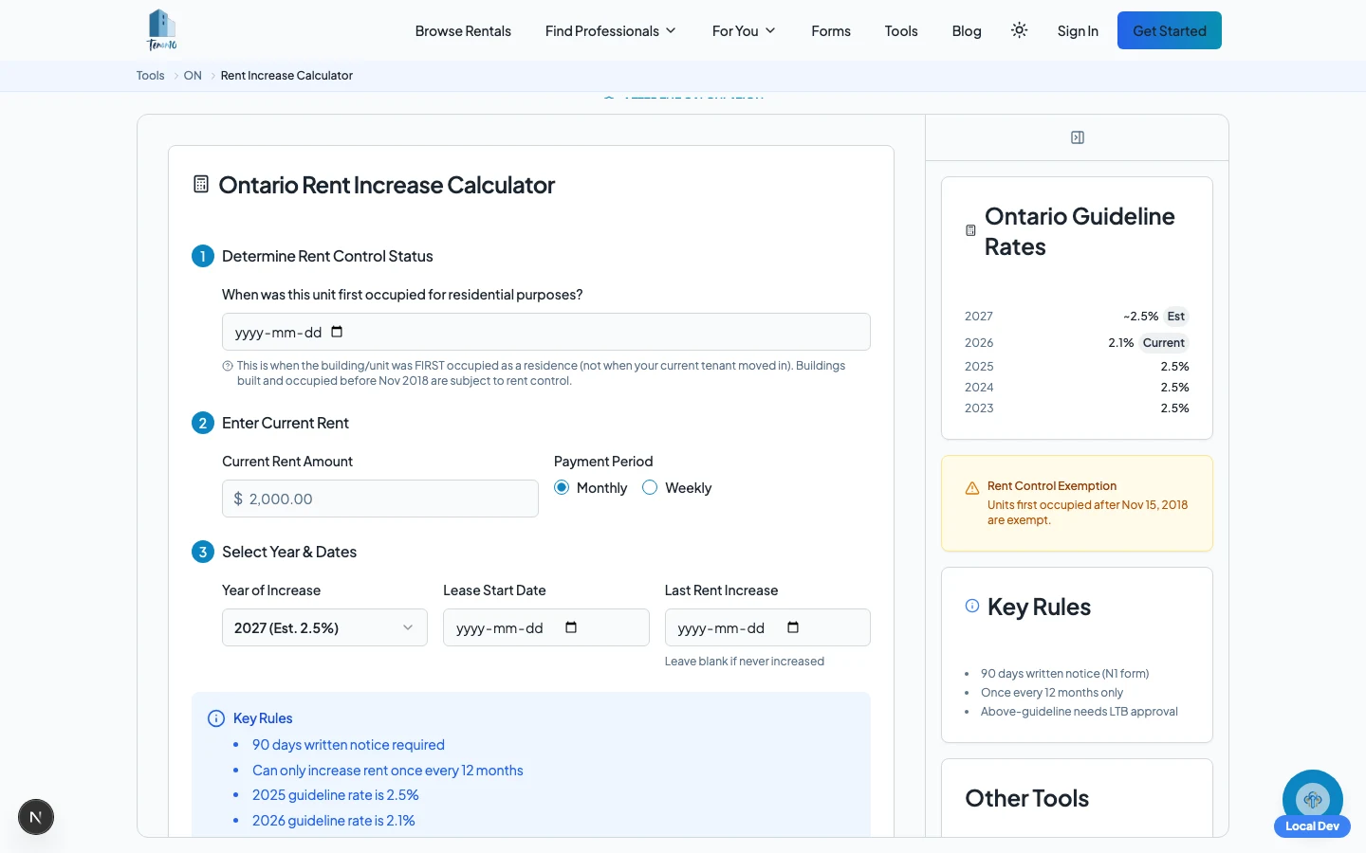Image resolution: width=1366 pixels, height=853 pixels.
Task: Toggle the light/dark theme sun icon
Action: [x=1019, y=30]
